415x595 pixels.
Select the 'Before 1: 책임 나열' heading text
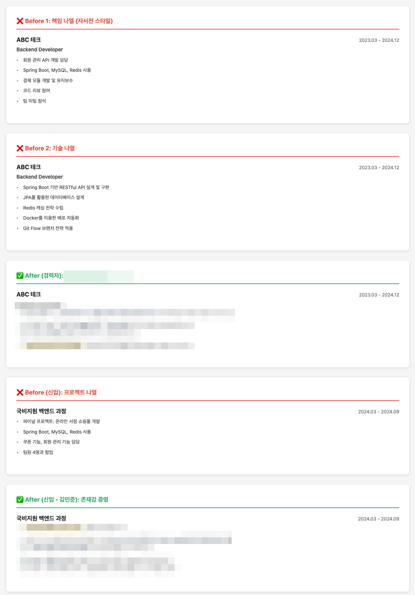pos(69,21)
